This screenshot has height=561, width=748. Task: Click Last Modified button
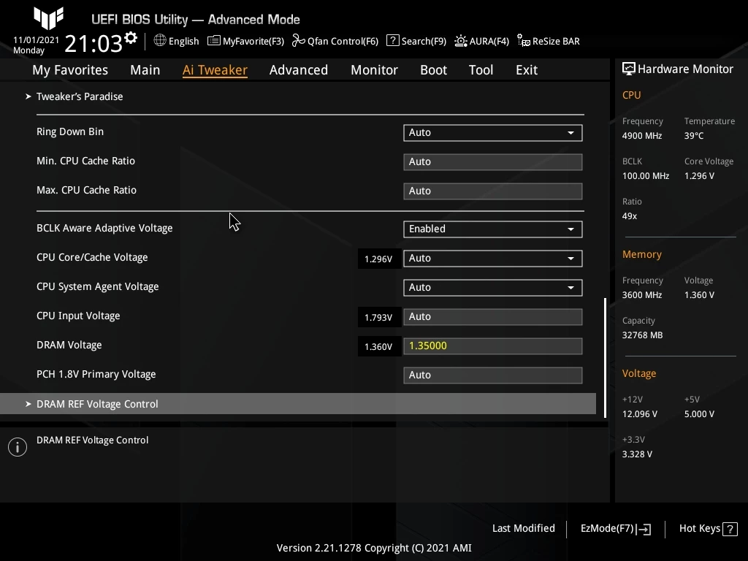[523, 528]
